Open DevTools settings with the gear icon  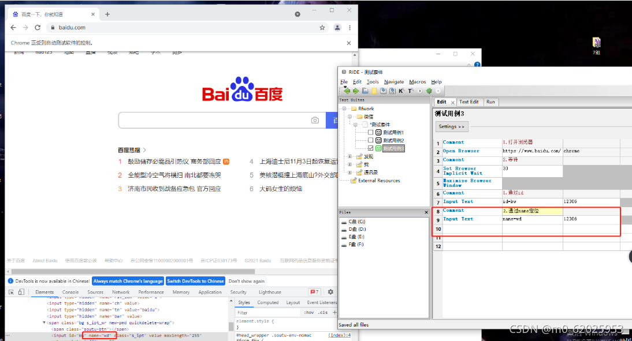[x=329, y=292]
